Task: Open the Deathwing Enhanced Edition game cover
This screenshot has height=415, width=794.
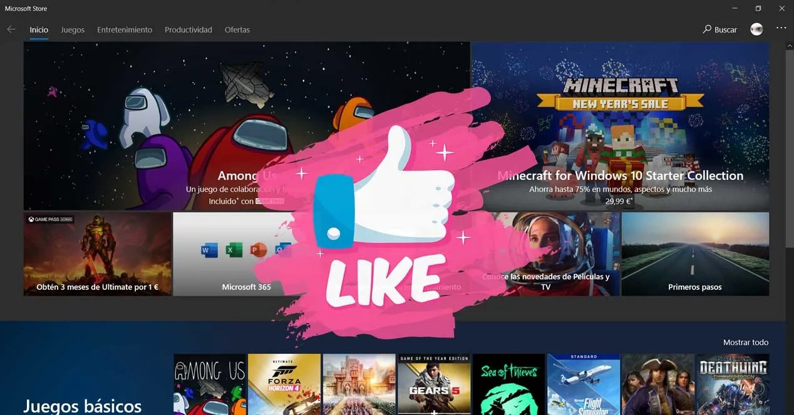Action: 733,384
